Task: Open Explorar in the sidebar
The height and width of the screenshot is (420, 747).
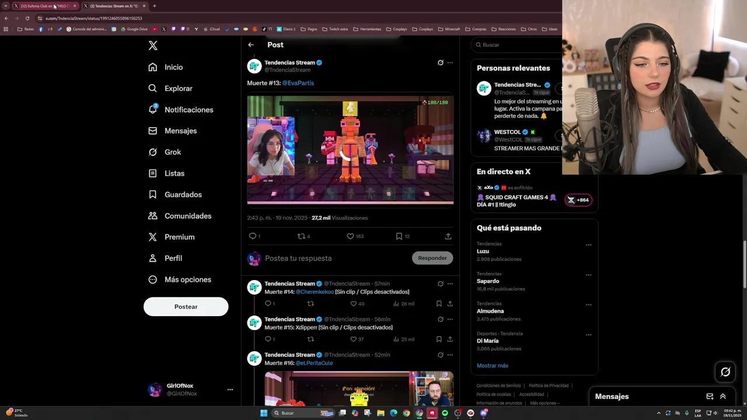Action: (170, 89)
